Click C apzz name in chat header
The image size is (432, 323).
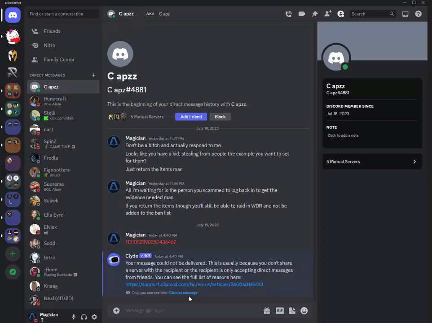tap(126, 14)
